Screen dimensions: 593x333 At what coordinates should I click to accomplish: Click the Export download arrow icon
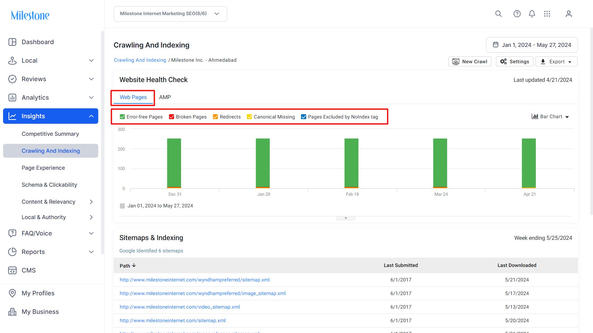(543, 62)
